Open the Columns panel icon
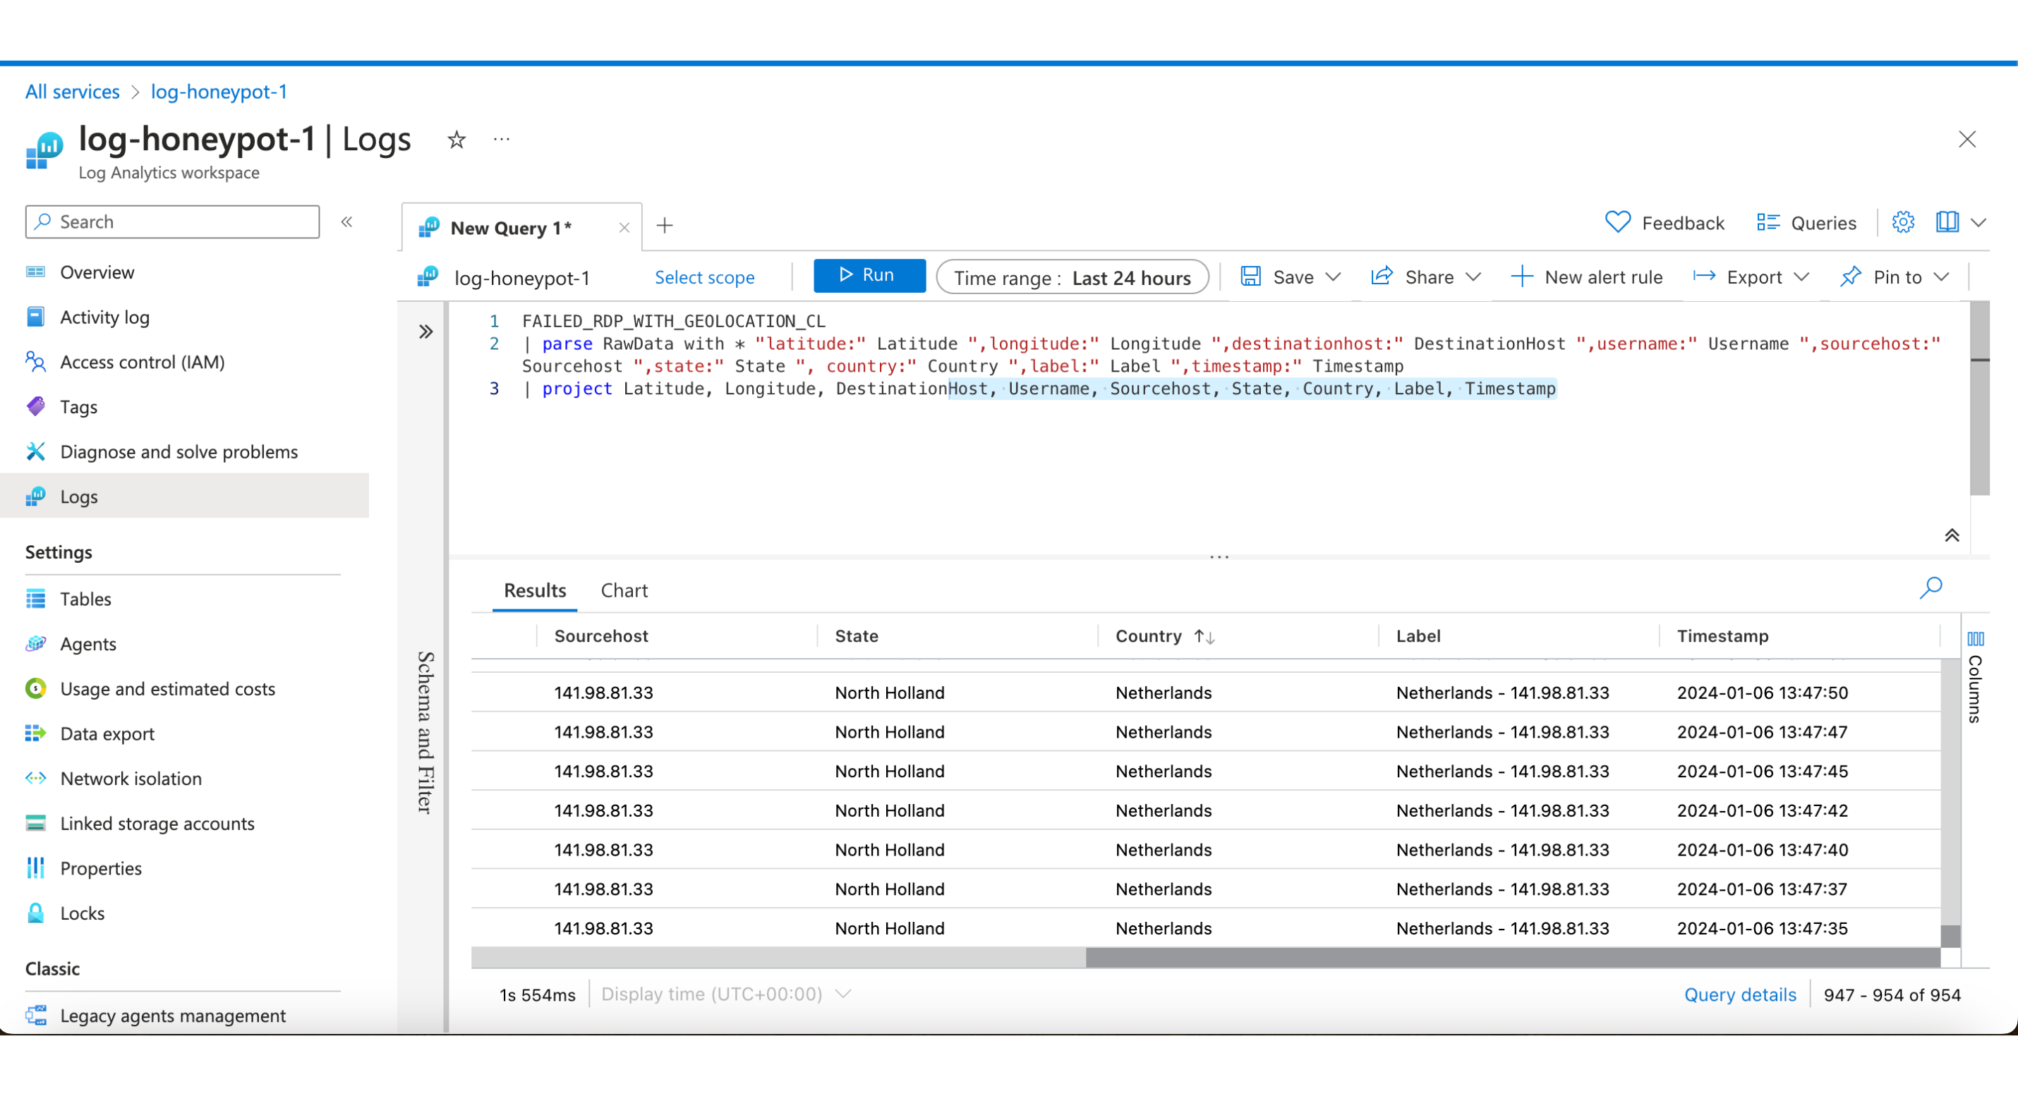Viewport: 2018px width, 1096px height. tap(1975, 639)
